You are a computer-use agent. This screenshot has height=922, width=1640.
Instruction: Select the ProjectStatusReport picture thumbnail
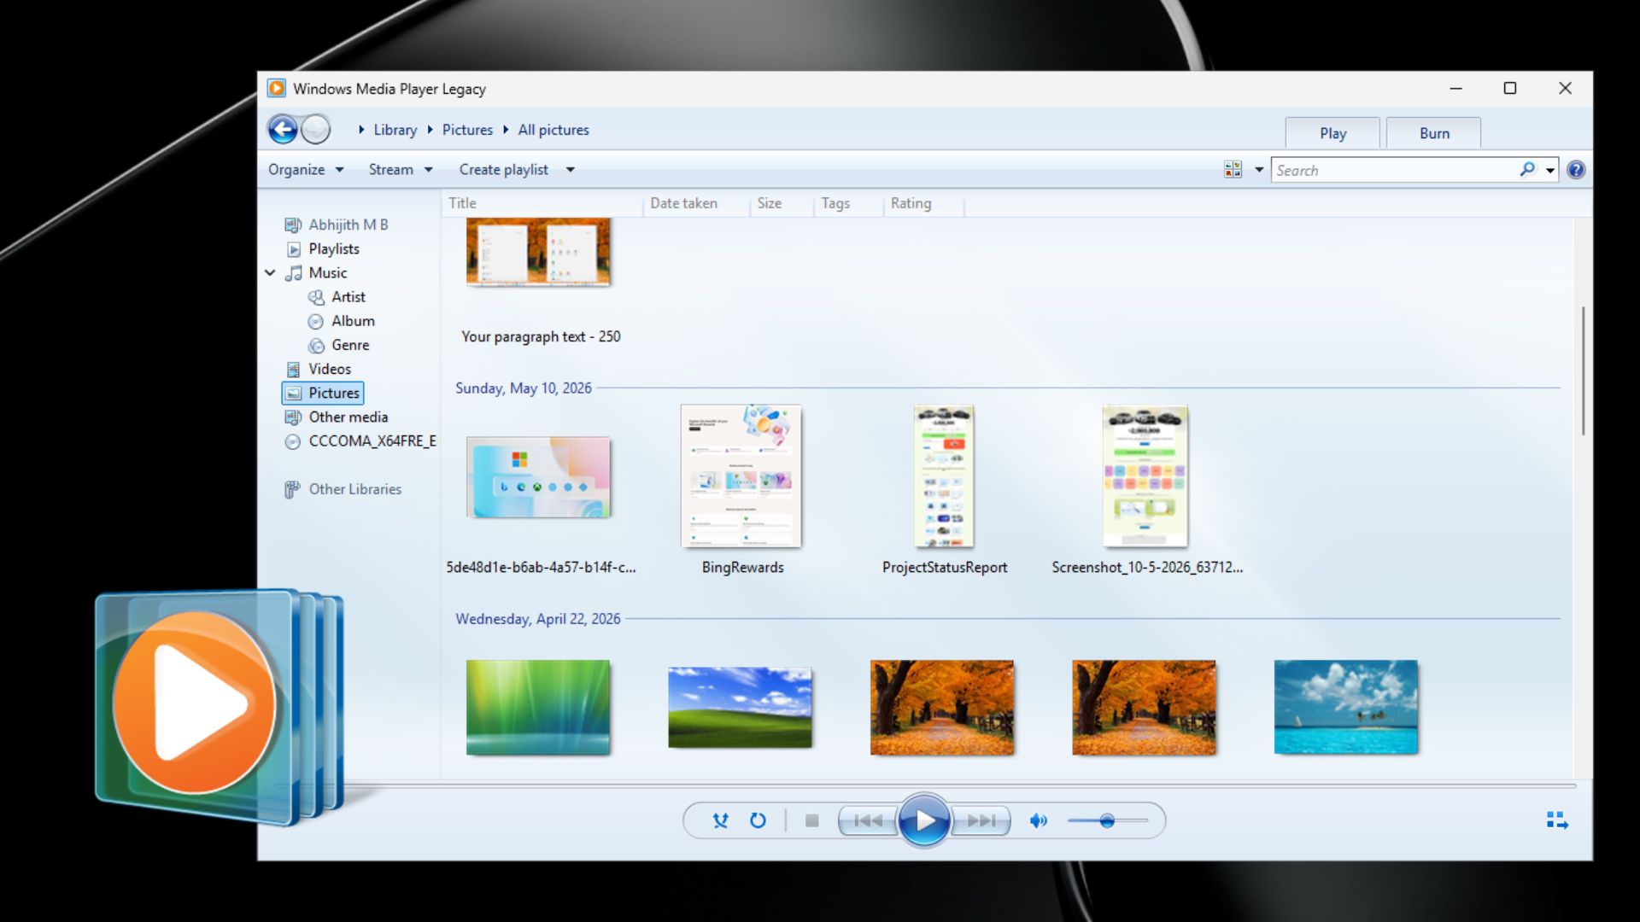[944, 476]
